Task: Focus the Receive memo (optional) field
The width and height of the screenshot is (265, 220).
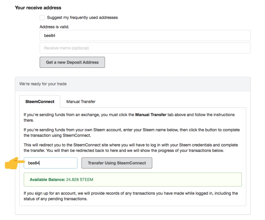Action: [x=145, y=48]
